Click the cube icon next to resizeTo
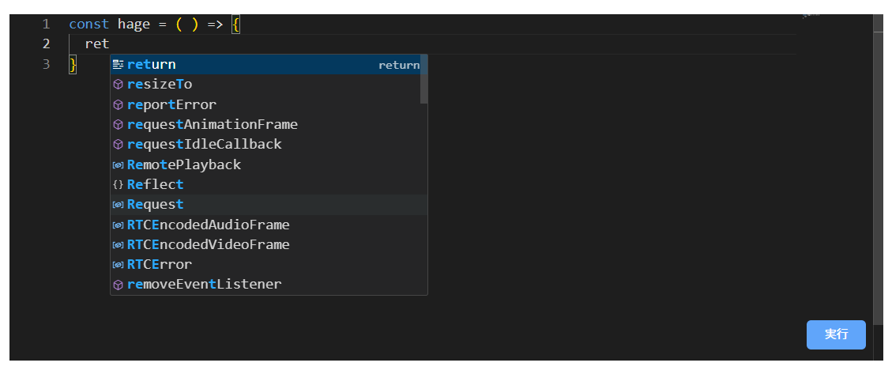The width and height of the screenshot is (892, 374). 119,85
